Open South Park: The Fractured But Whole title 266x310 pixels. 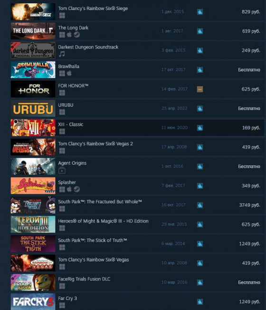pos(100,201)
